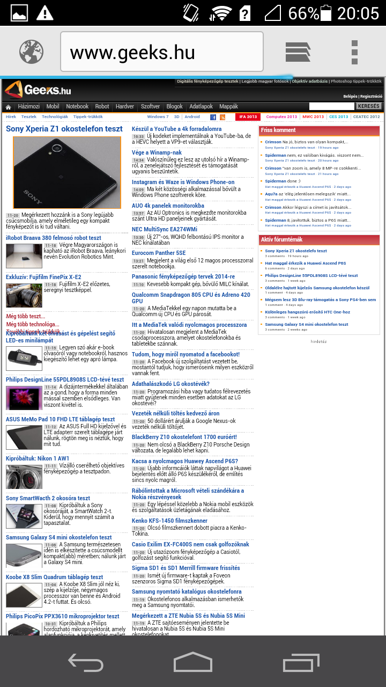Image resolution: width=386 pixels, height=687 pixels.
Task: Open the Még több teszt... link
Action: click(26, 317)
